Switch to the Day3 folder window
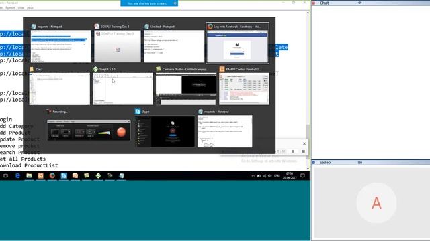The width and height of the screenshot is (430, 241). pyautogui.click(x=60, y=89)
